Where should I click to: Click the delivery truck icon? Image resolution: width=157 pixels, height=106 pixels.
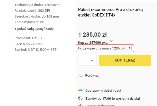click(x=80, y=98)
